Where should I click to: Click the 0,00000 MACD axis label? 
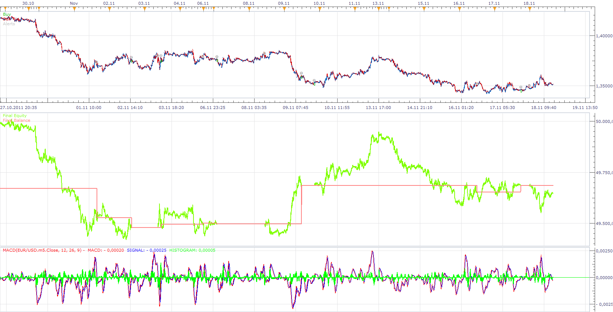pos(604,278)
